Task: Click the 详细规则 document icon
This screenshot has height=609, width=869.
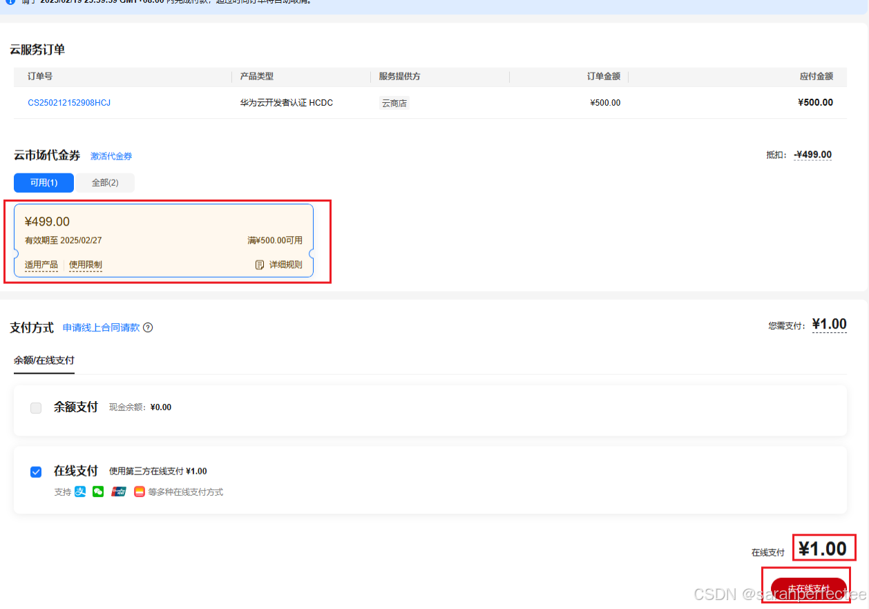Action: coord(260,264)
